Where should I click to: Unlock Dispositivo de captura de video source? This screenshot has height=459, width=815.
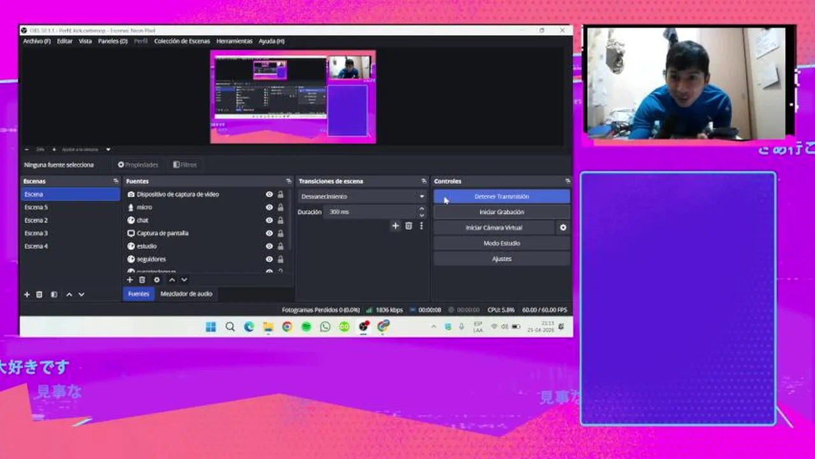[x=280, y=194]
